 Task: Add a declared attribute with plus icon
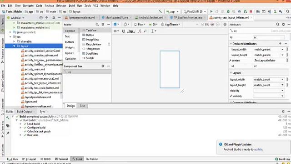coord(280,44)
